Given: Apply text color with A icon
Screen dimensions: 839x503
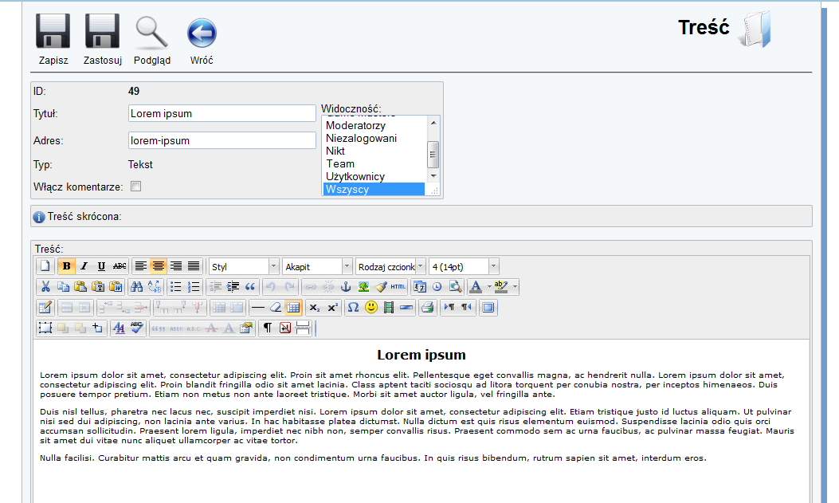Looking at the screenshot, I should point(475,287).
